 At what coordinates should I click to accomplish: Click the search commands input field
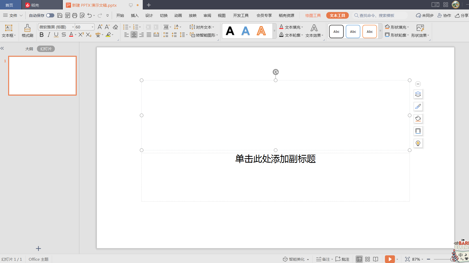380,15
